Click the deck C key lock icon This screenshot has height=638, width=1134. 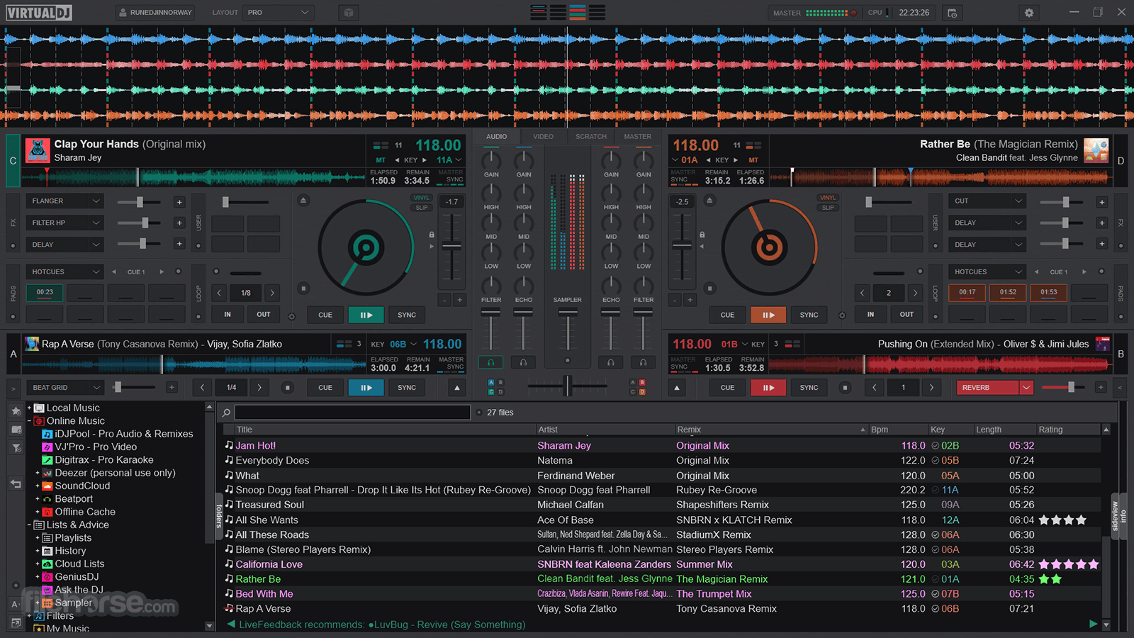pyautogui.click(x=431, y=235)
